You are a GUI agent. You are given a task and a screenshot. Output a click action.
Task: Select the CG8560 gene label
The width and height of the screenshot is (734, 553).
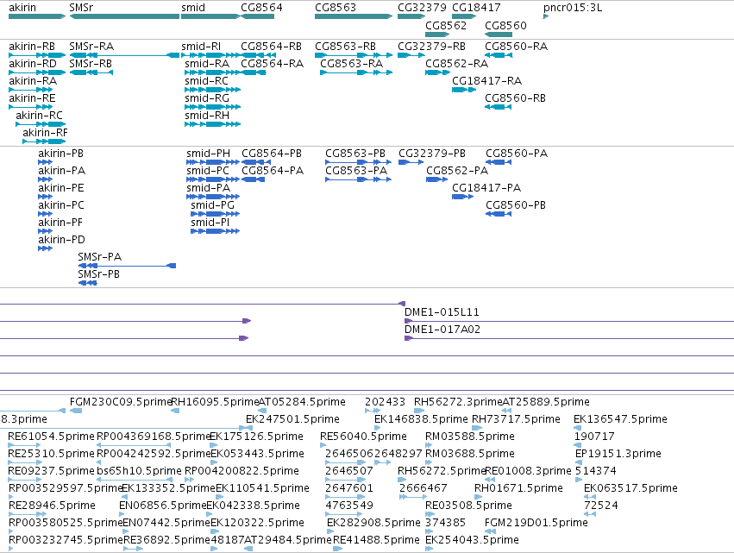coord(505,25)
